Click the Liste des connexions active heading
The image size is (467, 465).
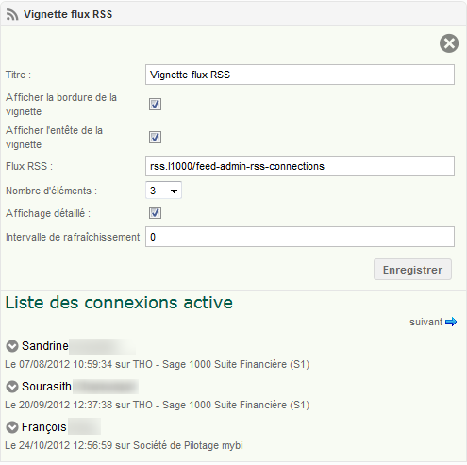[x=119, y=303]
